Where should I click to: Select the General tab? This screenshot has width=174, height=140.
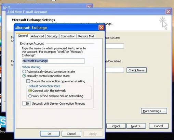(23, 36)
